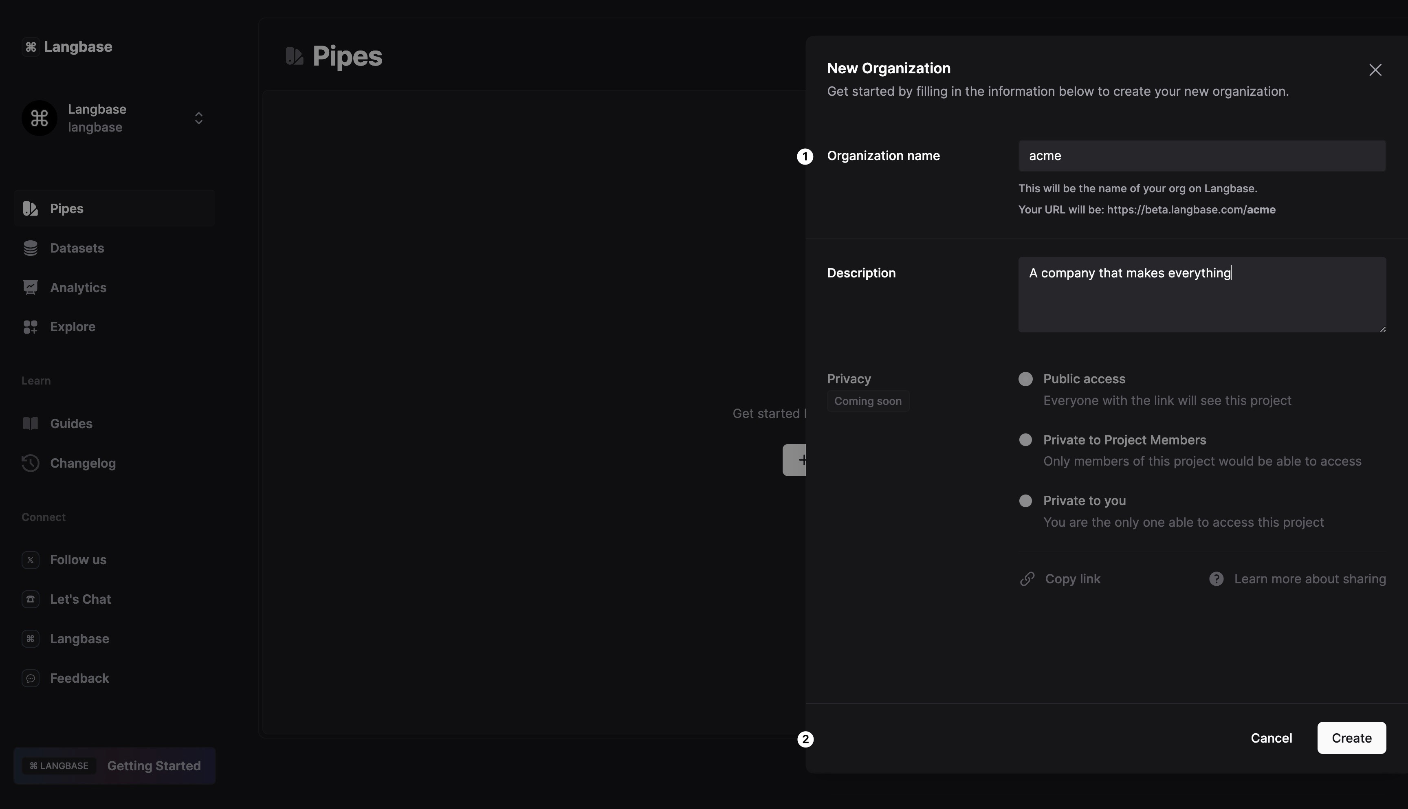Click the Changelog history icon
1408x809 pixels.
[x=31, y=463]
